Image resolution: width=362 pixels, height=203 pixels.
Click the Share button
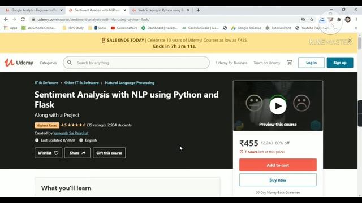pos(77,153)
